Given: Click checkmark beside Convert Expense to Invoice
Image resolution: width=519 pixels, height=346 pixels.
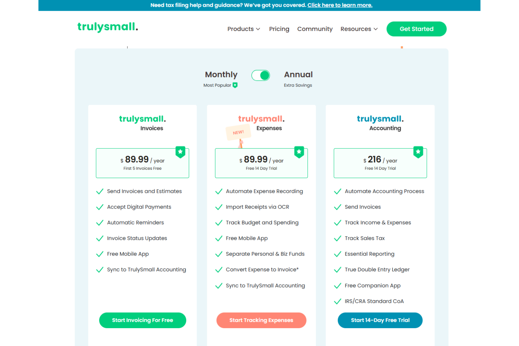Looking at the screenshot, I should point(219,270).
